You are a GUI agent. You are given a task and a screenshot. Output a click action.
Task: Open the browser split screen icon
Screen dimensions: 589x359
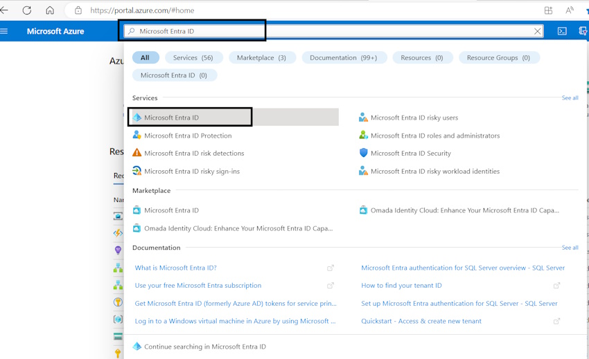548,10
